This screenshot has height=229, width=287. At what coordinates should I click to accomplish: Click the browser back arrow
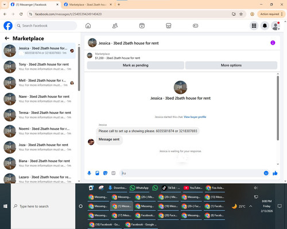[5, 14]
